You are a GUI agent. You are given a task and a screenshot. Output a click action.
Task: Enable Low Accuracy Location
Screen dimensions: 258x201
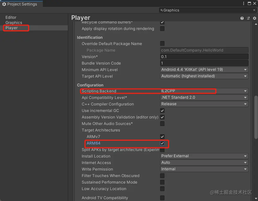point(162,189)
